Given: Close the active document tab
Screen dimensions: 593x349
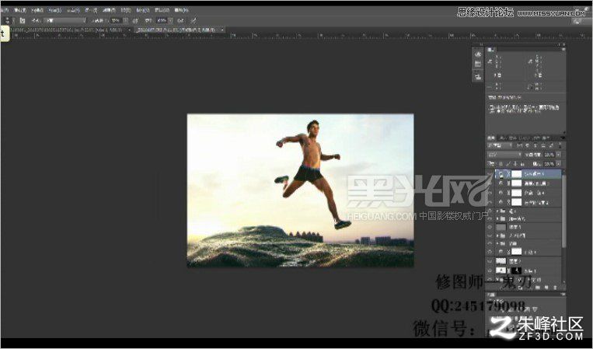Looking at the screenshot, I should tap(223, 30).
